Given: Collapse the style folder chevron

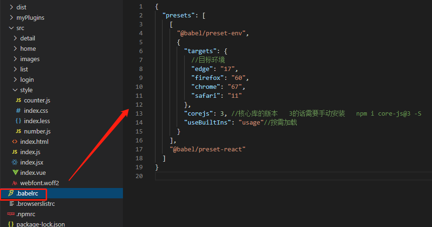Looking at the screenshot, I should pos(15,90).
